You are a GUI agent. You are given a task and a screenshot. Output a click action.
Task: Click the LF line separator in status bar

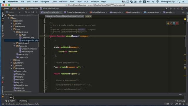[x=172, y=104]
